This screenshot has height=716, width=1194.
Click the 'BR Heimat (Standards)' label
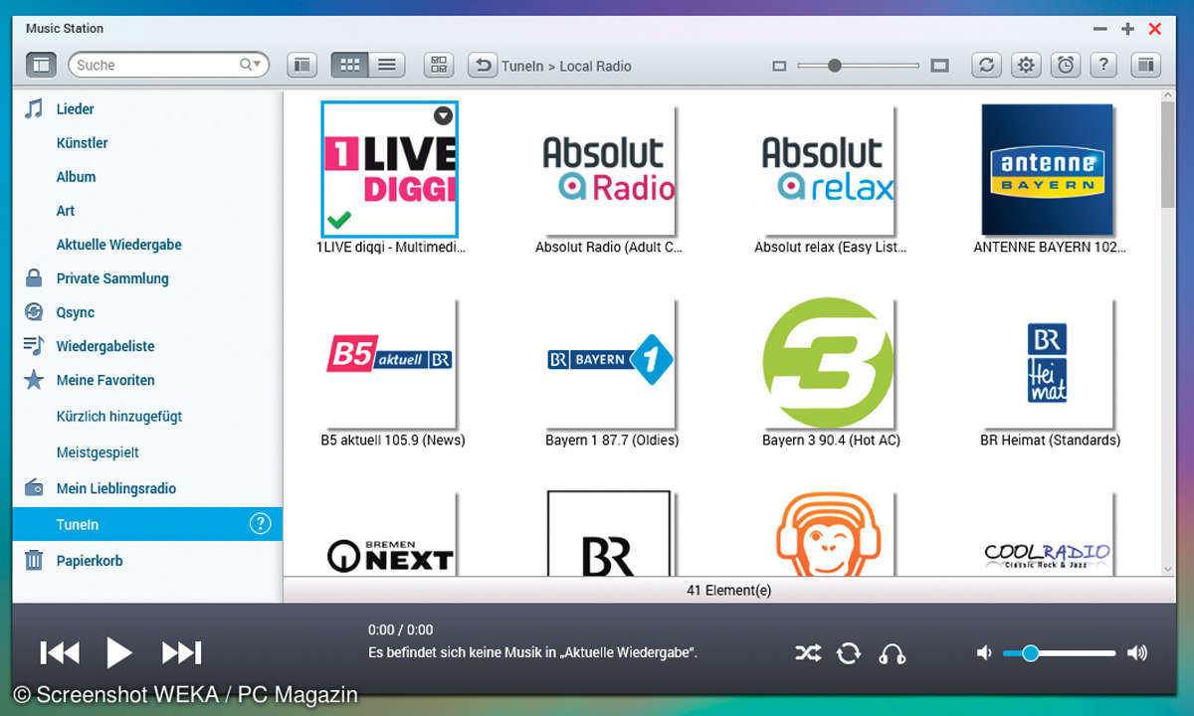pos(1050,440)
